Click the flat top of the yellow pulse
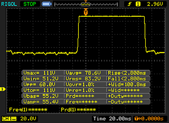This screenshot has width=169, height=123. coord(112,16)
